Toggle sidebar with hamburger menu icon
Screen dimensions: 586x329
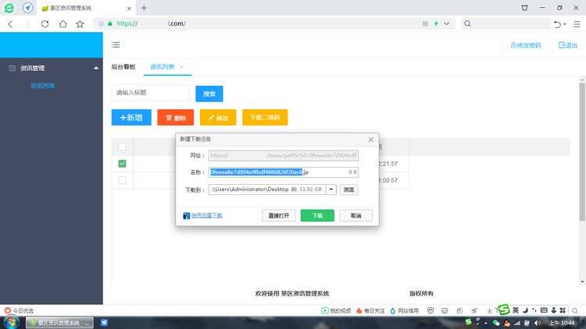[116, 45]
